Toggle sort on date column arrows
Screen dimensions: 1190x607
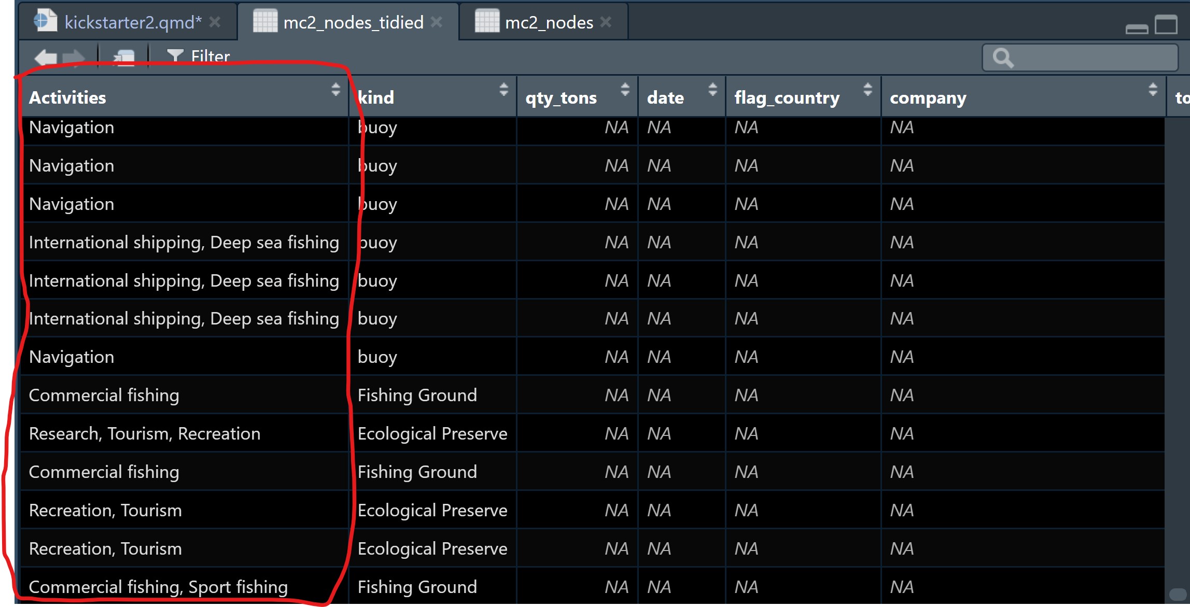click(x=712, y=89)
